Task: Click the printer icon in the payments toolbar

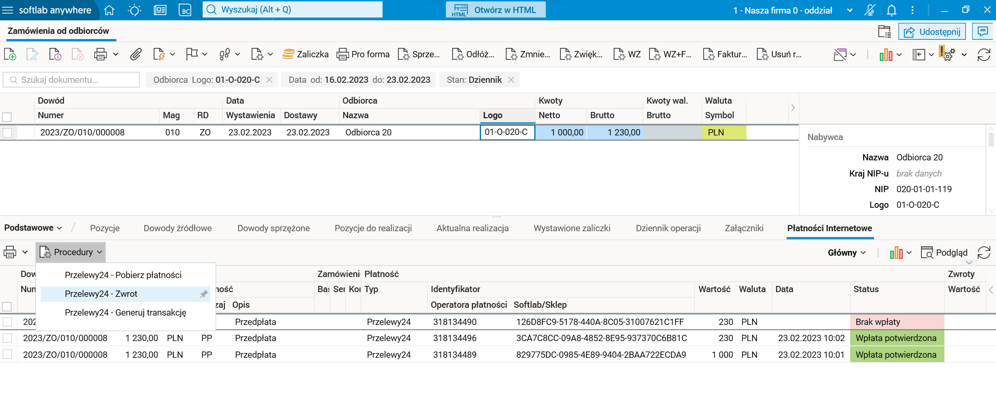Action: [x=10, y=252]
